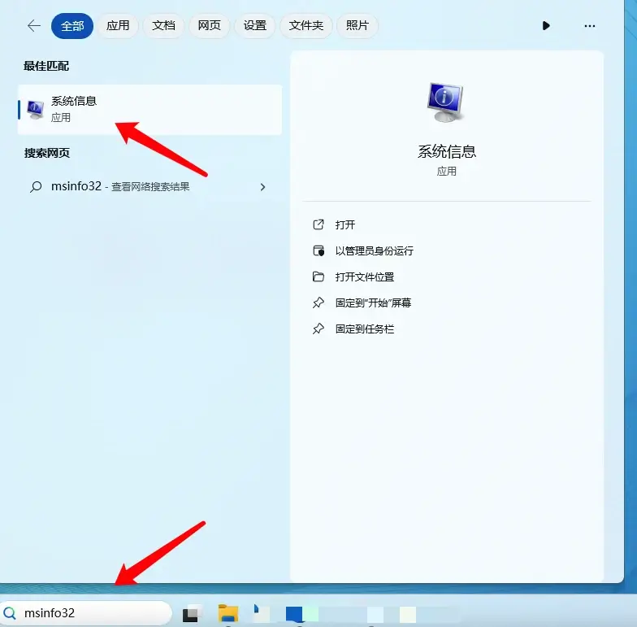Click the taskbar search magnifier icon
This screenshot has width=637, height=627.
point(10,613)
